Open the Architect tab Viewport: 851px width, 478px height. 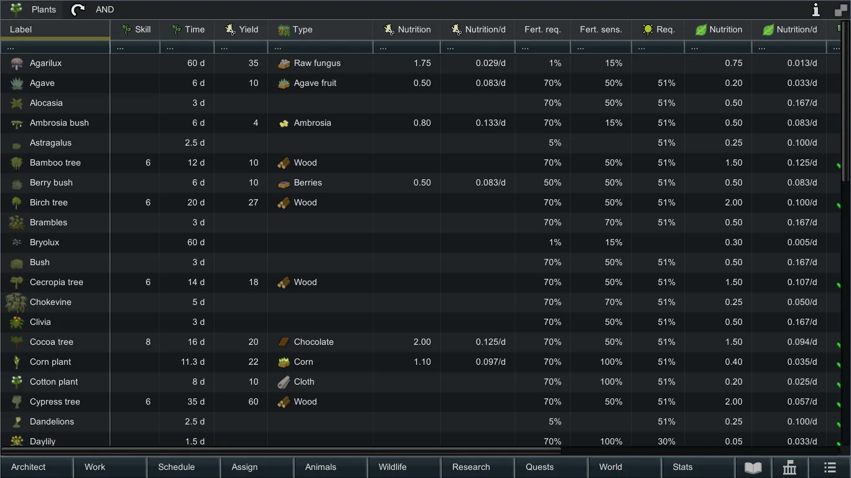click(x=29, y=467)
